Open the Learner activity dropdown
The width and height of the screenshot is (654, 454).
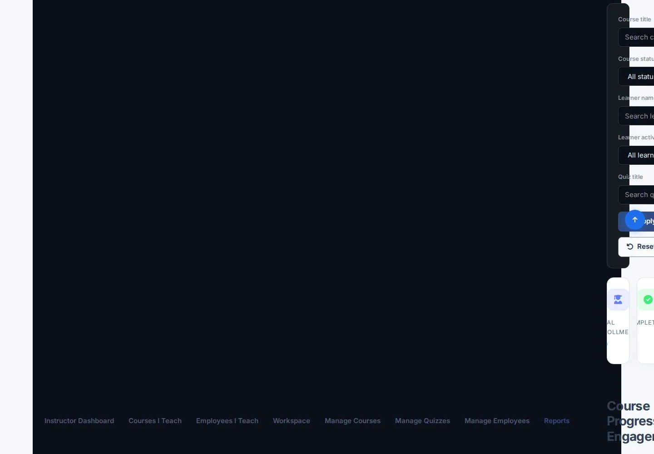click(636, 155)
